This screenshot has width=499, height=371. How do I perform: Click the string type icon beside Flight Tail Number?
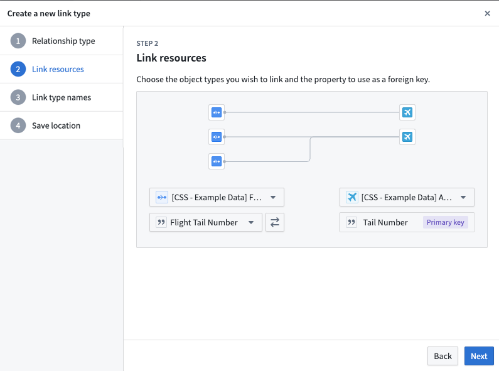point(161,222)
